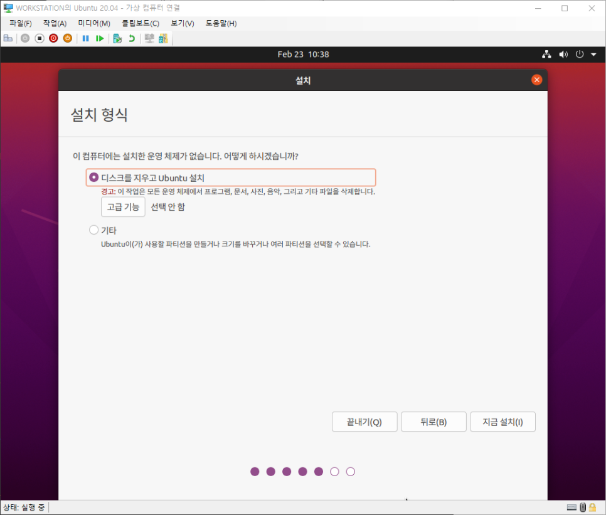Image resolution: width=606 pixels, height=515 pixels.
Task: Click the greyed-out Start VM toolbar icon
Action: [x=25, y=38]
